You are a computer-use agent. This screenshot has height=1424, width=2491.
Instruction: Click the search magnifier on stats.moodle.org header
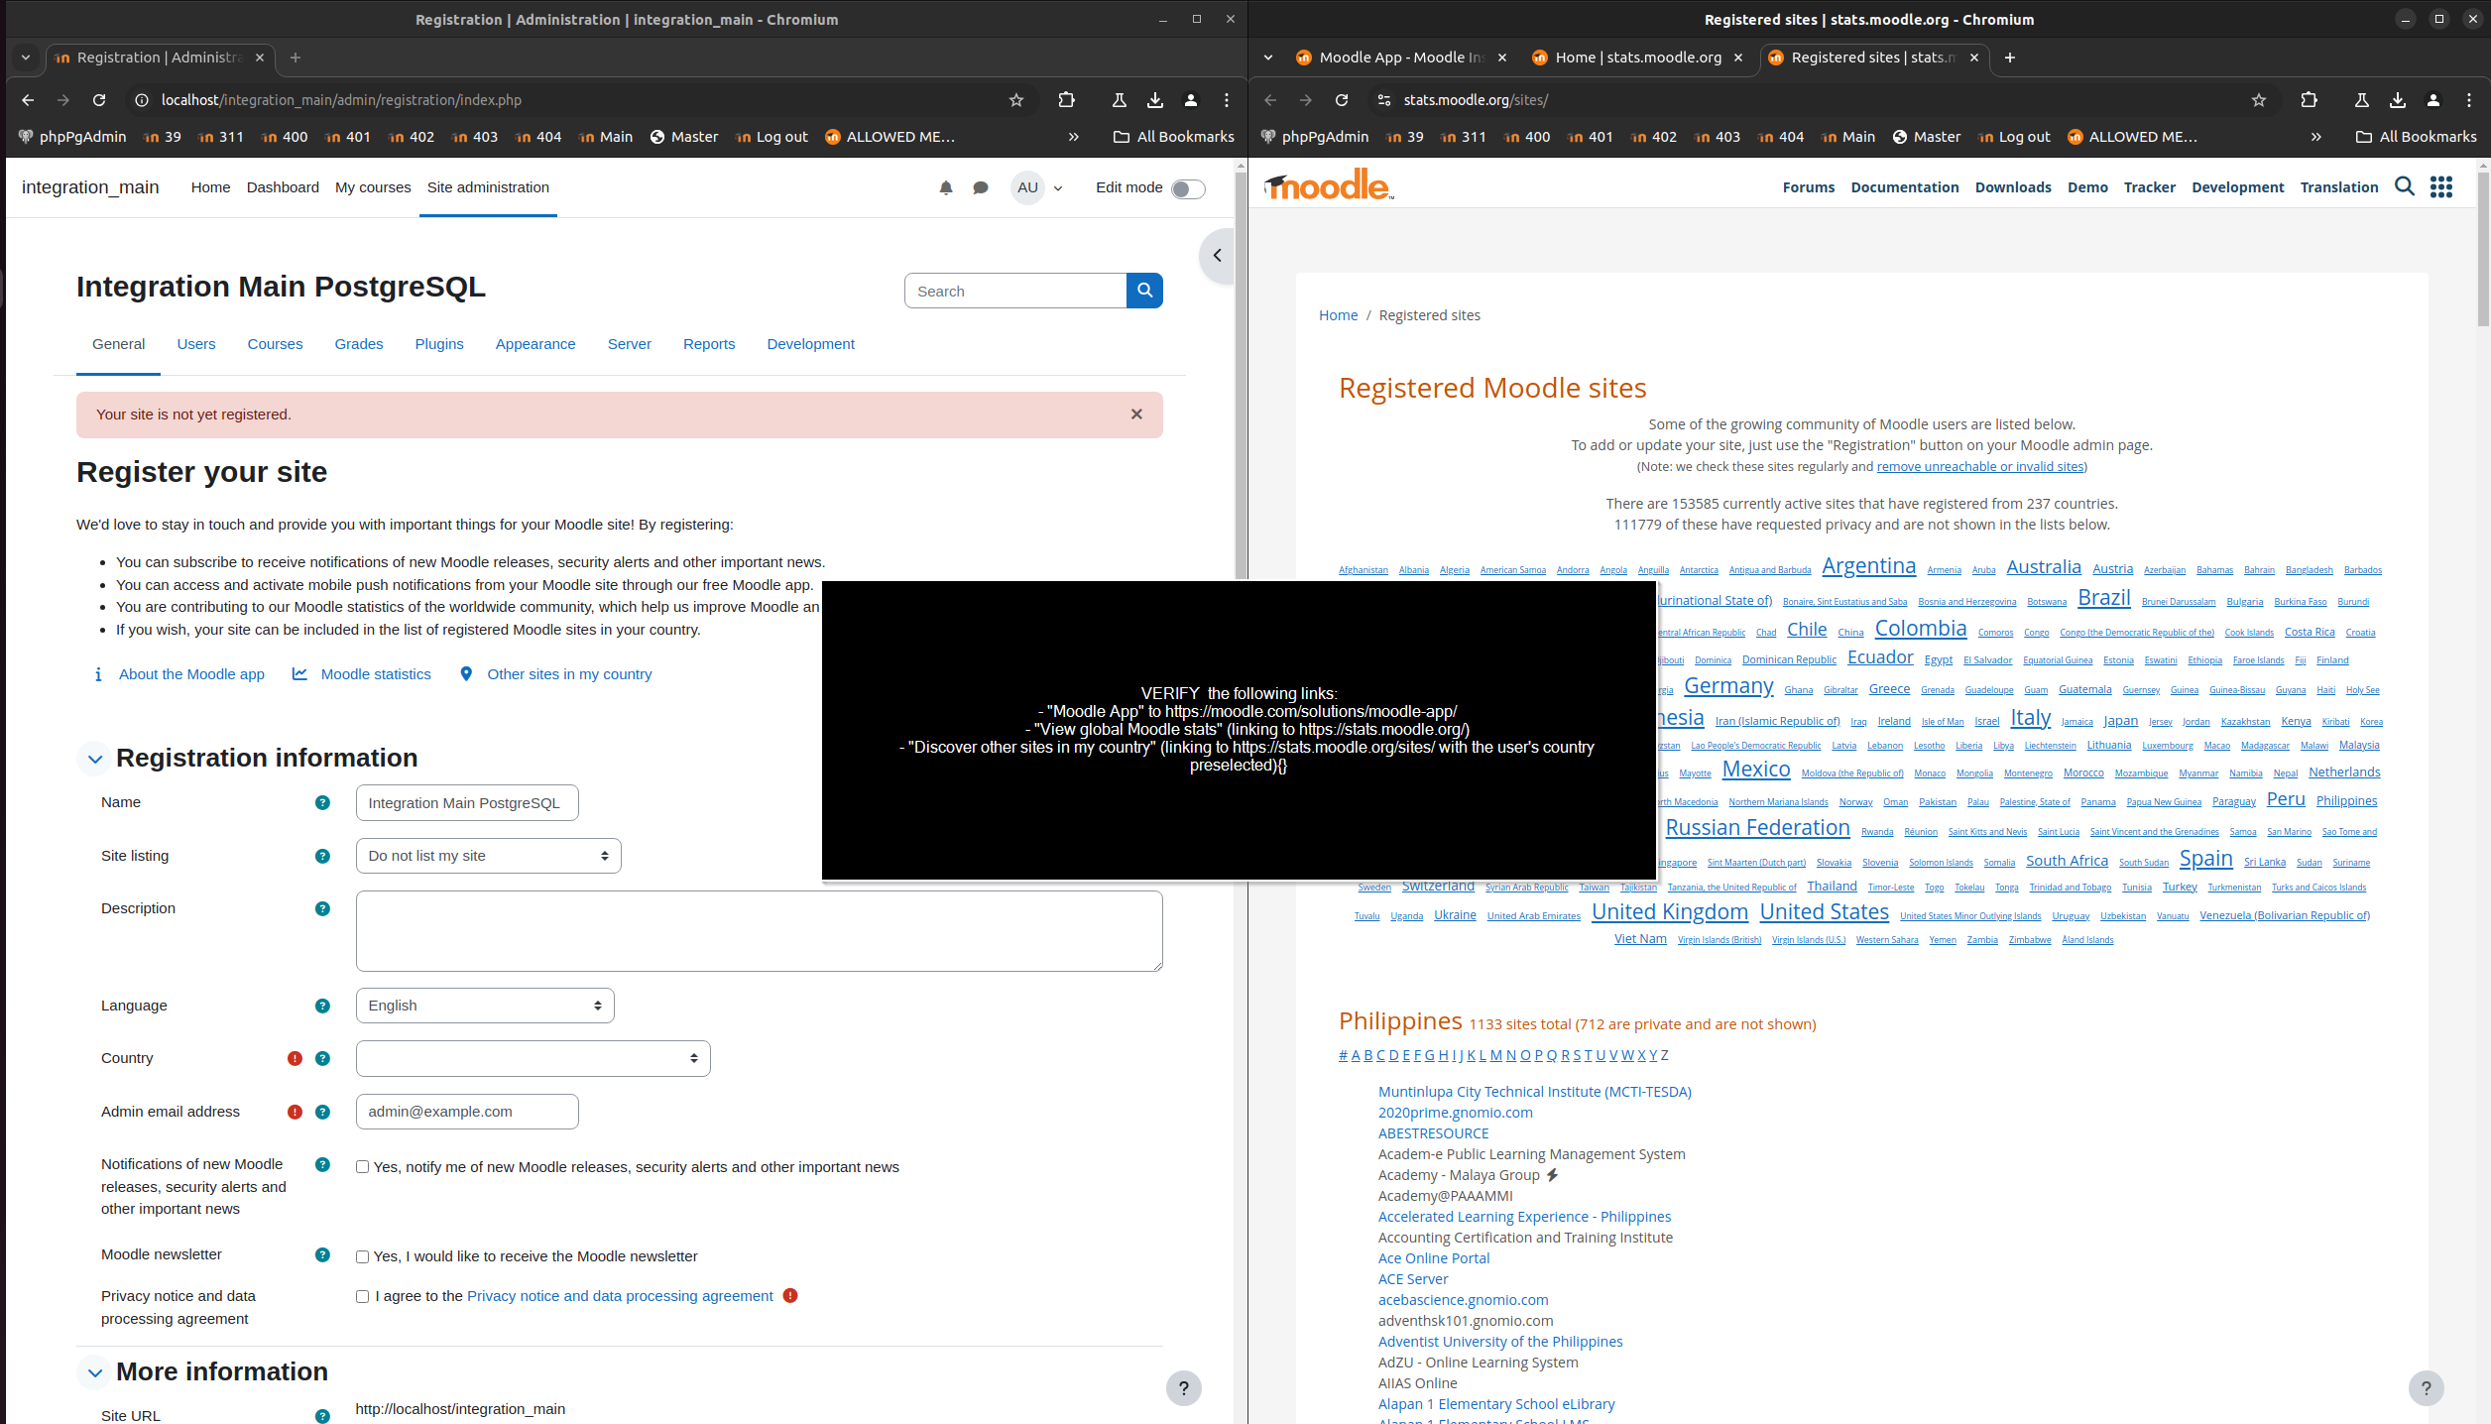(x=2405, y=186)
